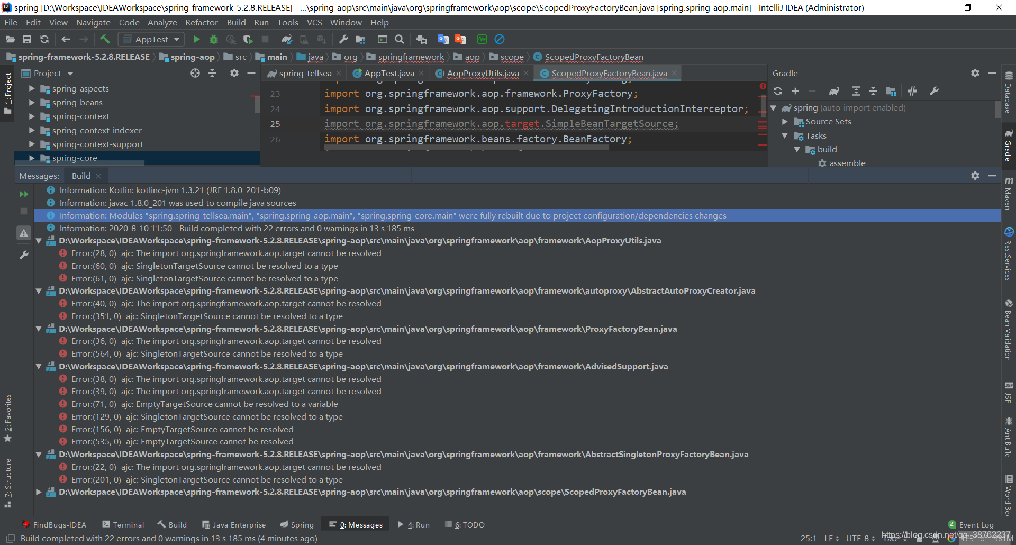This screenshot has height=545, width=1016.
Task: Toggle show warnings filter in Messages
Action: (24, 233)
